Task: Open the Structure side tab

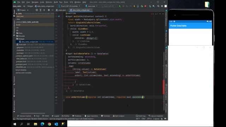Action: [14, 81]
